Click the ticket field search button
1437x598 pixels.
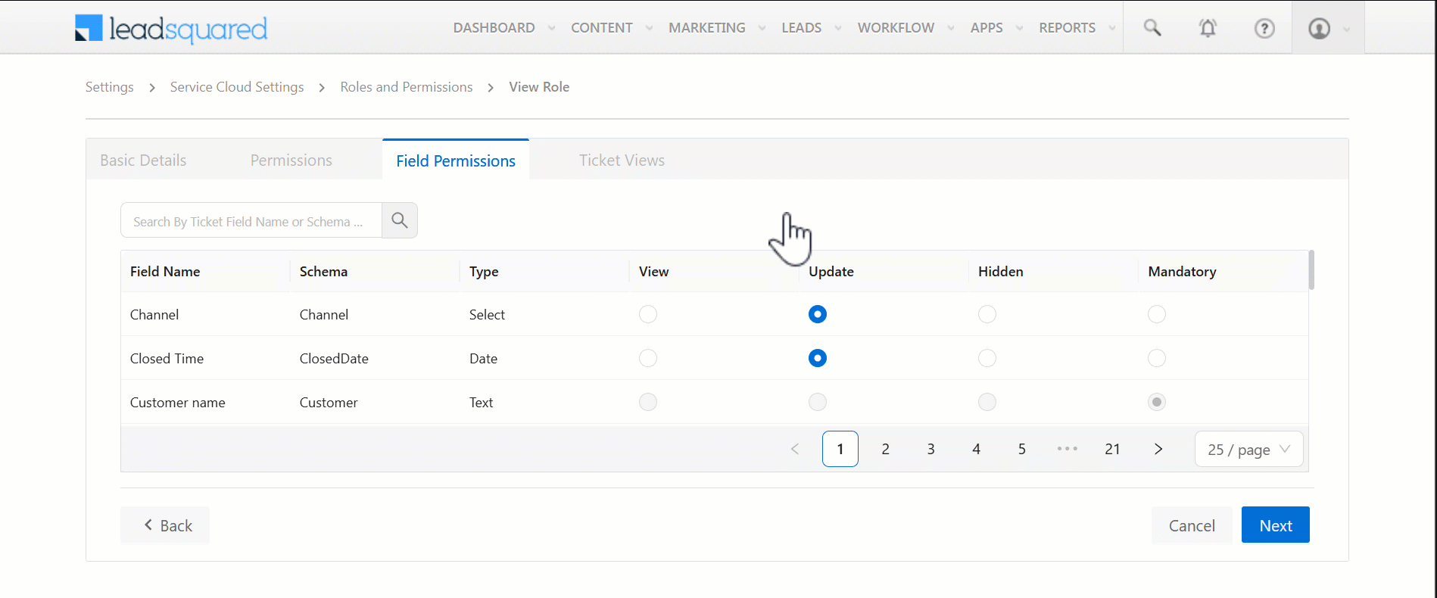click(400, 220)
